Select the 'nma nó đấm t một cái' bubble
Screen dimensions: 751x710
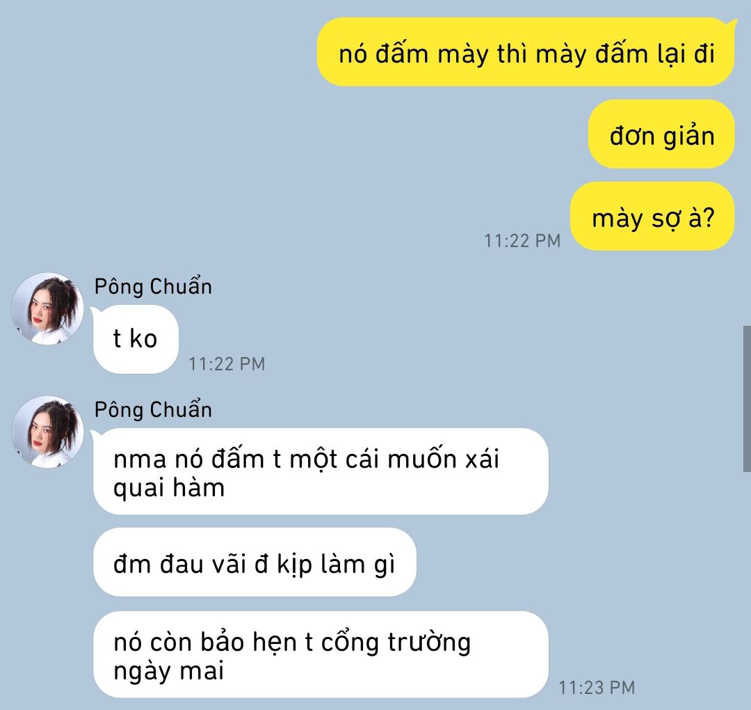pos(321,471)
